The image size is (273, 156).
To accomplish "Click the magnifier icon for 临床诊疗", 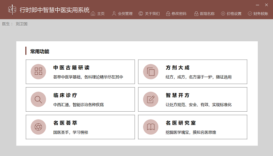I will pos(38,99).
